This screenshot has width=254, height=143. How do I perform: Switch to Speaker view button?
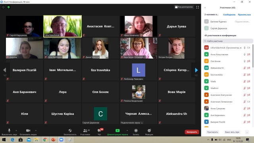click(184, 7)
